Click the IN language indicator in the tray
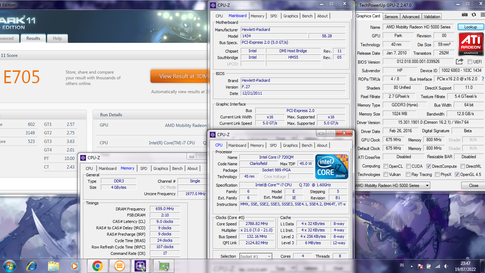485x273 pixels. 402,265
